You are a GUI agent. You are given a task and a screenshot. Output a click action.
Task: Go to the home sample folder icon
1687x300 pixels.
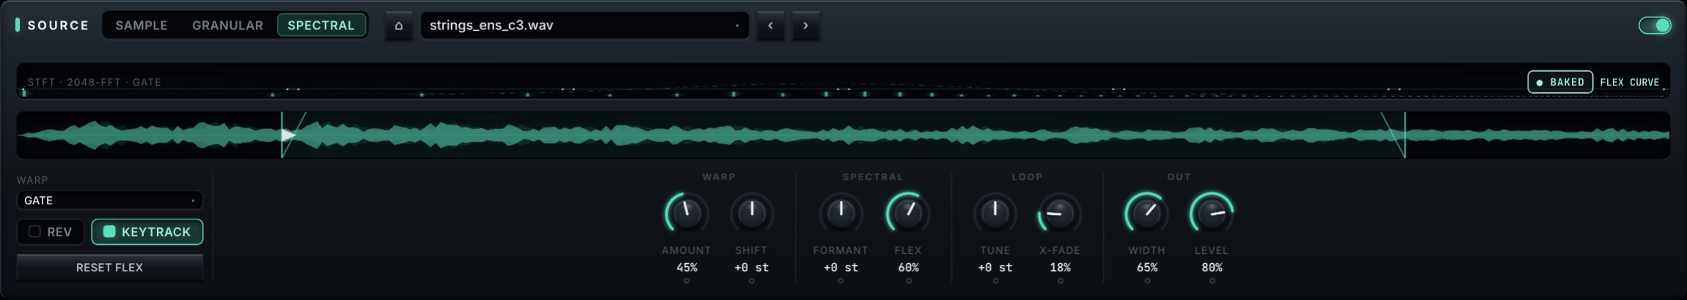(x=399, y=26)
